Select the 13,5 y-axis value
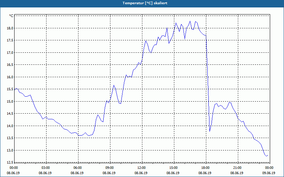This screenshot has height=177, width=284. (10, 138)
